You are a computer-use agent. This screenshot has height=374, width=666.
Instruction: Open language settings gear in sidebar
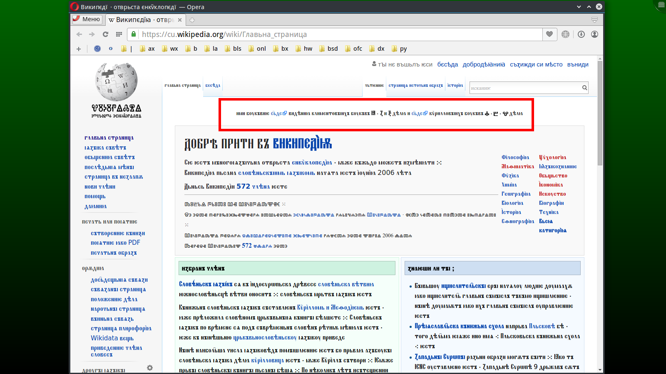(150, 368)
